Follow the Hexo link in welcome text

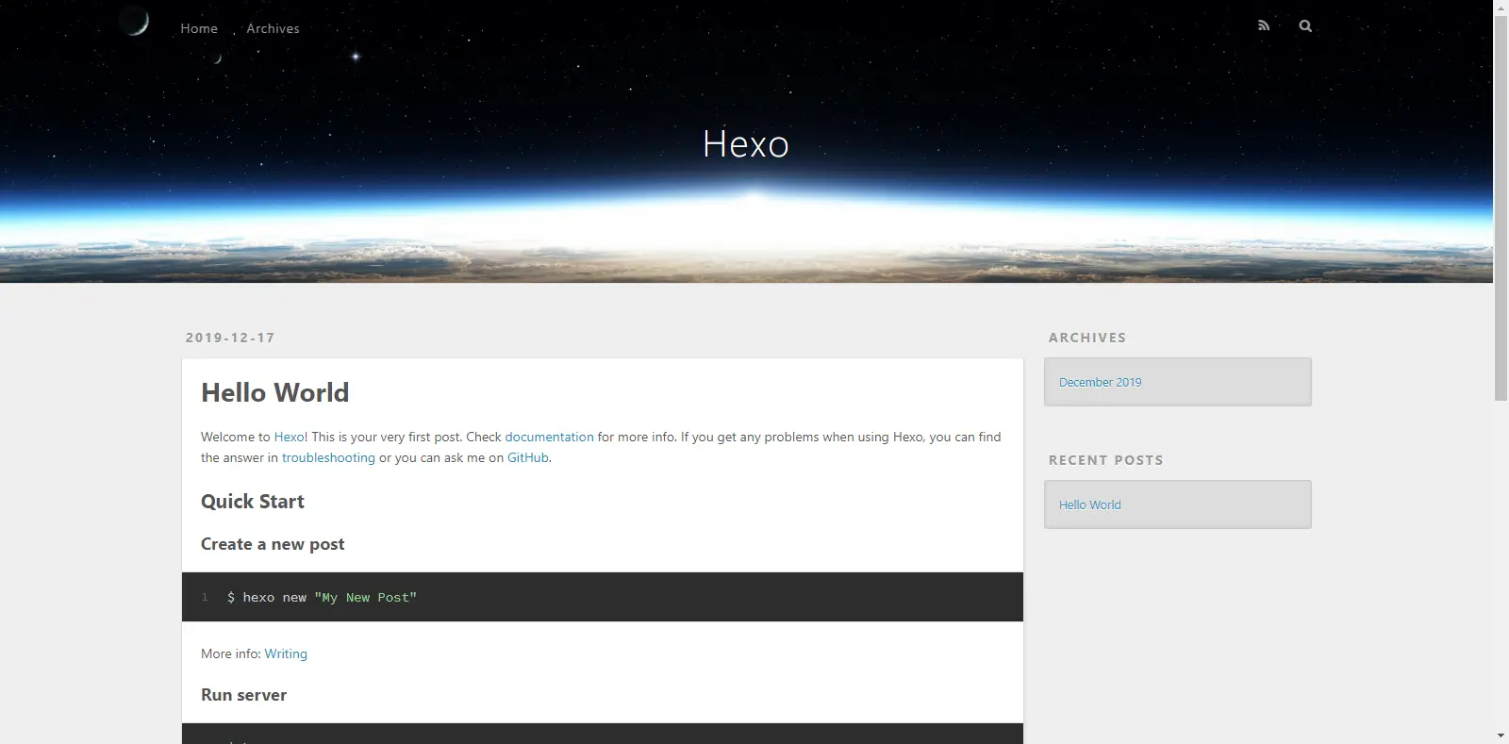tap(289, 437)
